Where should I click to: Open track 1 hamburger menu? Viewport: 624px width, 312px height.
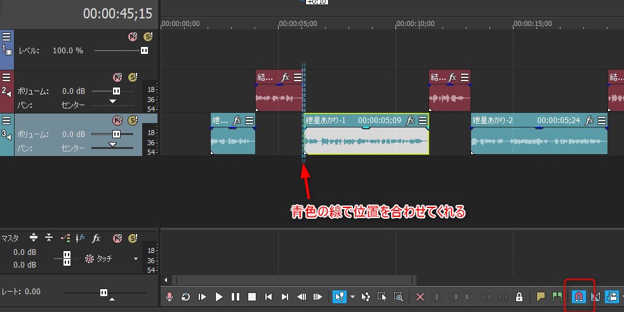(x=6, y=37)
